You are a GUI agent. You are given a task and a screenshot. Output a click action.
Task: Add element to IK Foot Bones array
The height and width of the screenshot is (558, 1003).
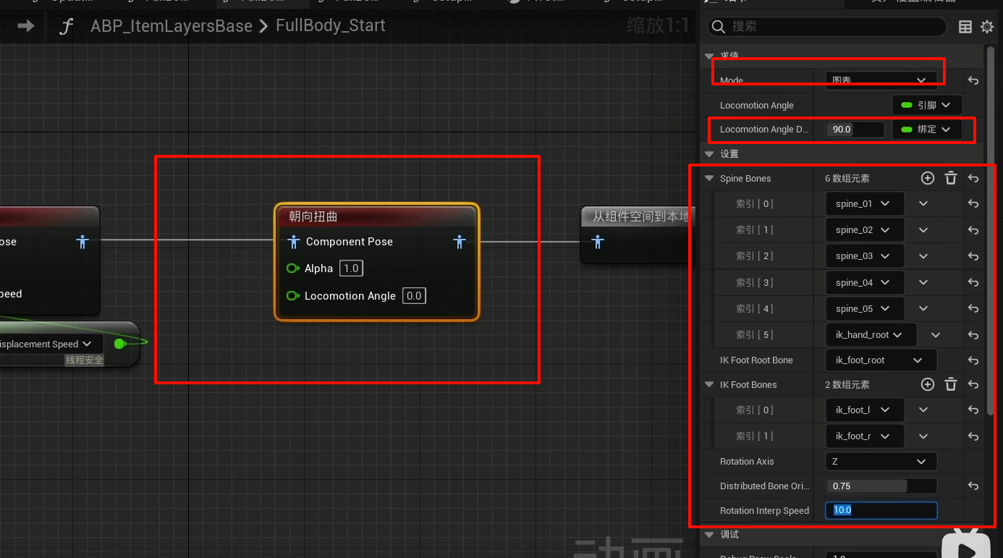(928, 384)
